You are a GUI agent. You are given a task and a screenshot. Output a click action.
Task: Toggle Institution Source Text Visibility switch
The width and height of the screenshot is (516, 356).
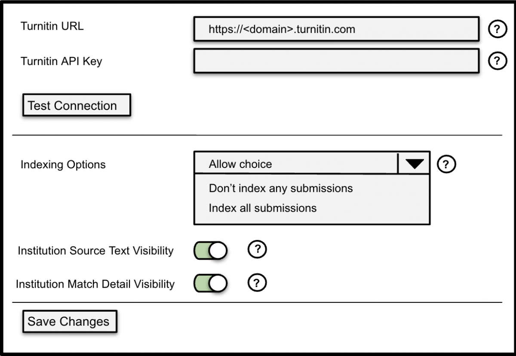click(x=210, y=251)
